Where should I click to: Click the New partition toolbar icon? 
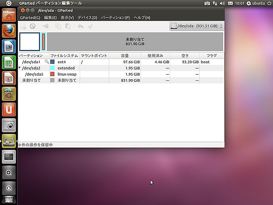pyautogui.click(x=23, y=26)
